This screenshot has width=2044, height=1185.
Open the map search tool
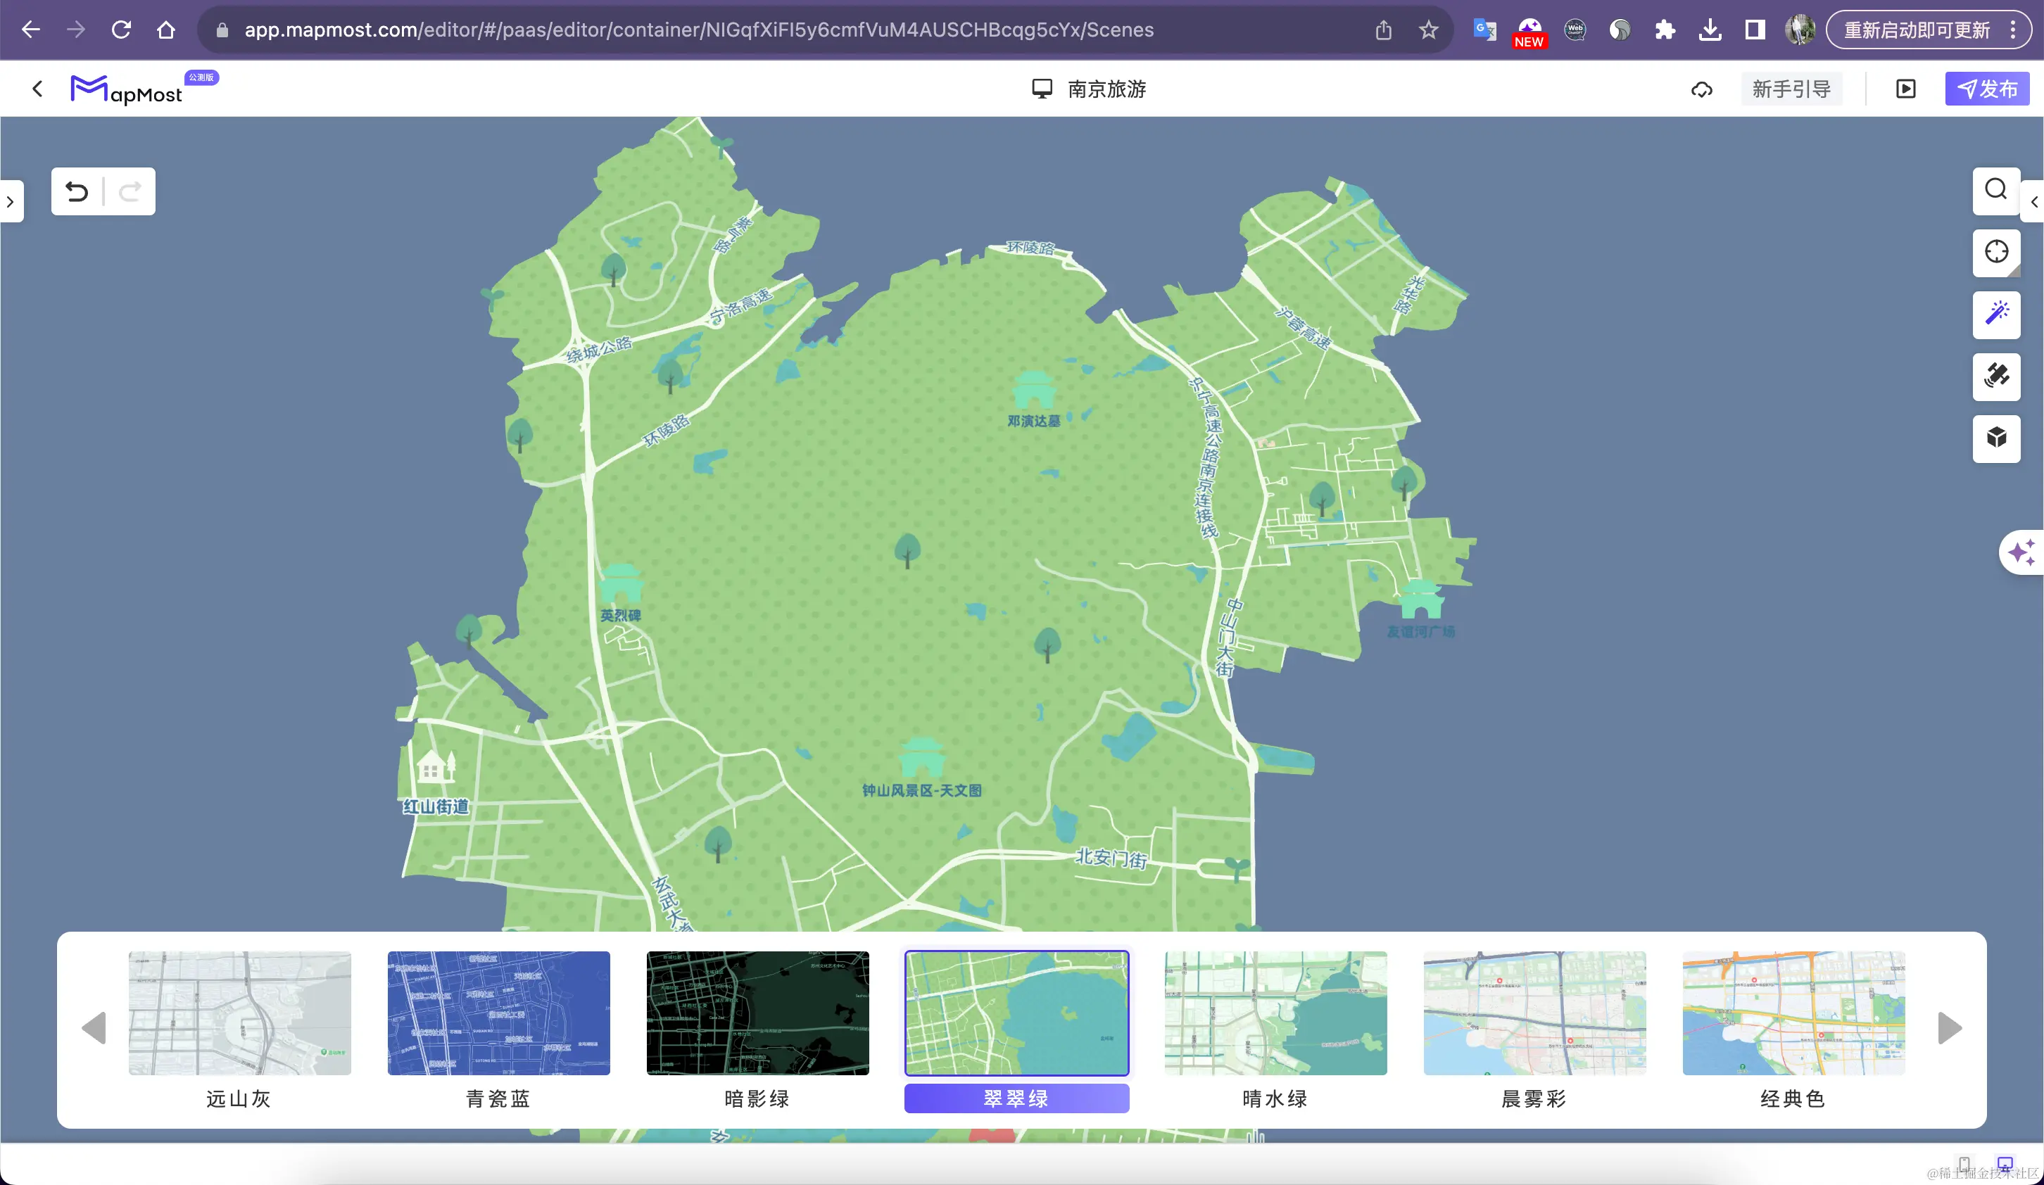coord(1996,191)
